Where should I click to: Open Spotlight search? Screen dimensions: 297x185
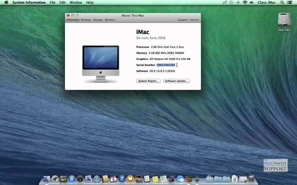coord(282,2)
